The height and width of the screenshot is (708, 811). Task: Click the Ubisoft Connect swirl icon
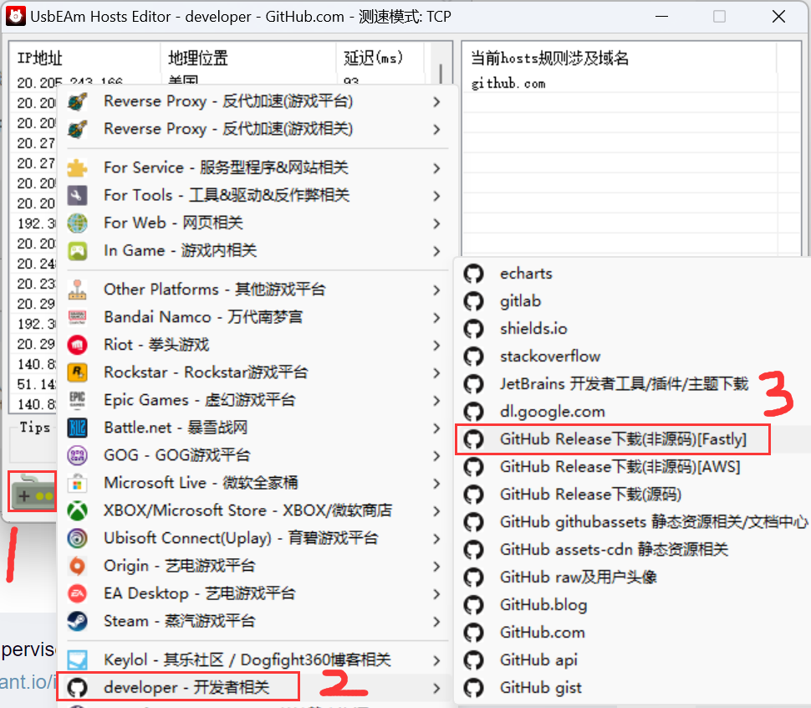(78, 539)
